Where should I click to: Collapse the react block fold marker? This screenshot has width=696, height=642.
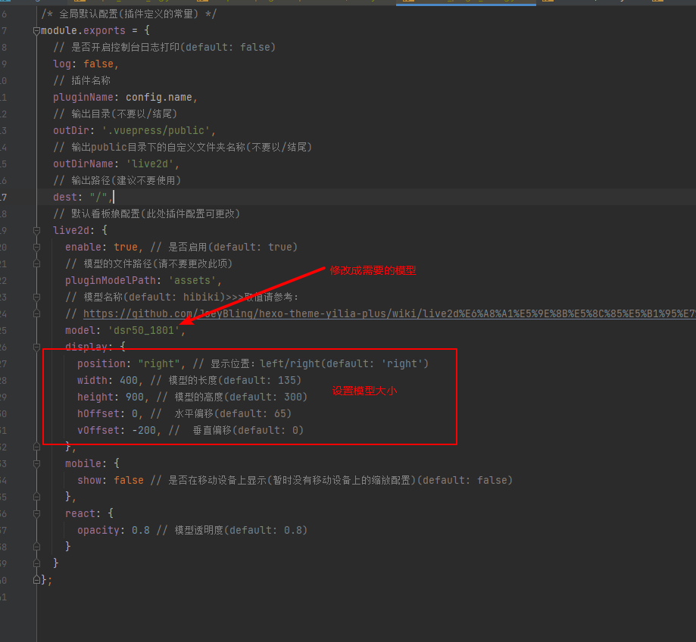[36, 514]
